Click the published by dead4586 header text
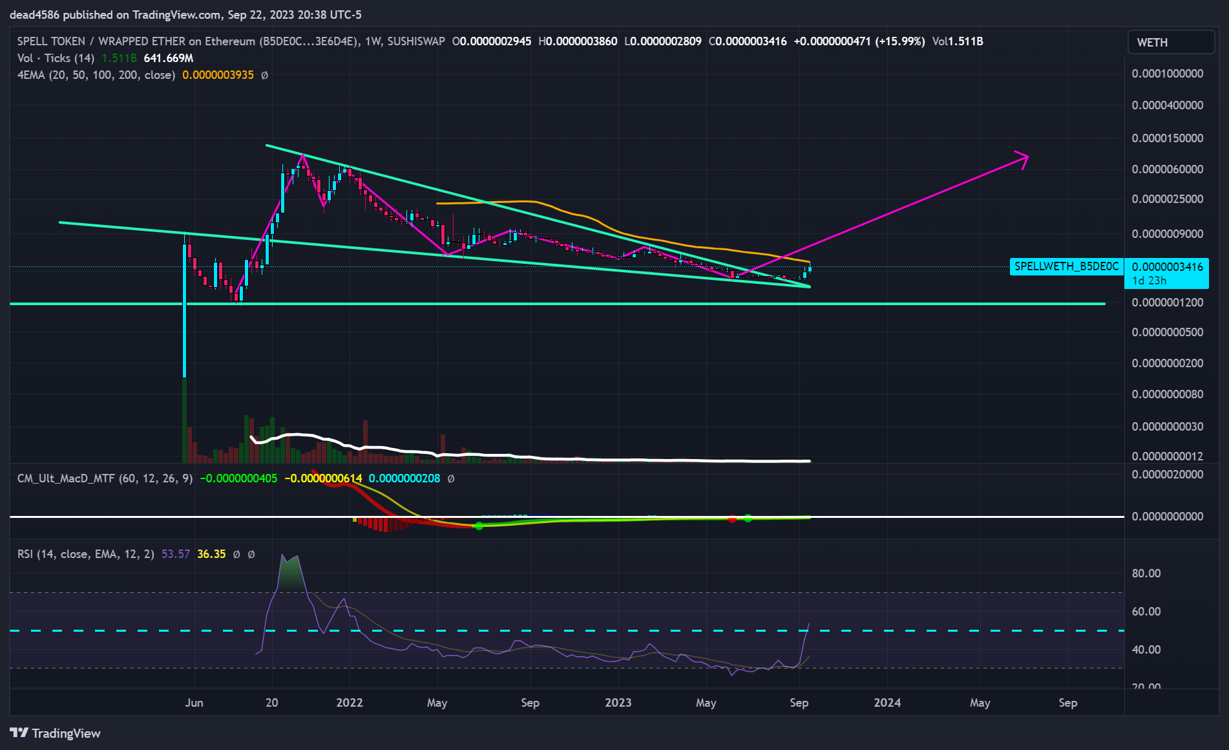 (x=185, y=14)
